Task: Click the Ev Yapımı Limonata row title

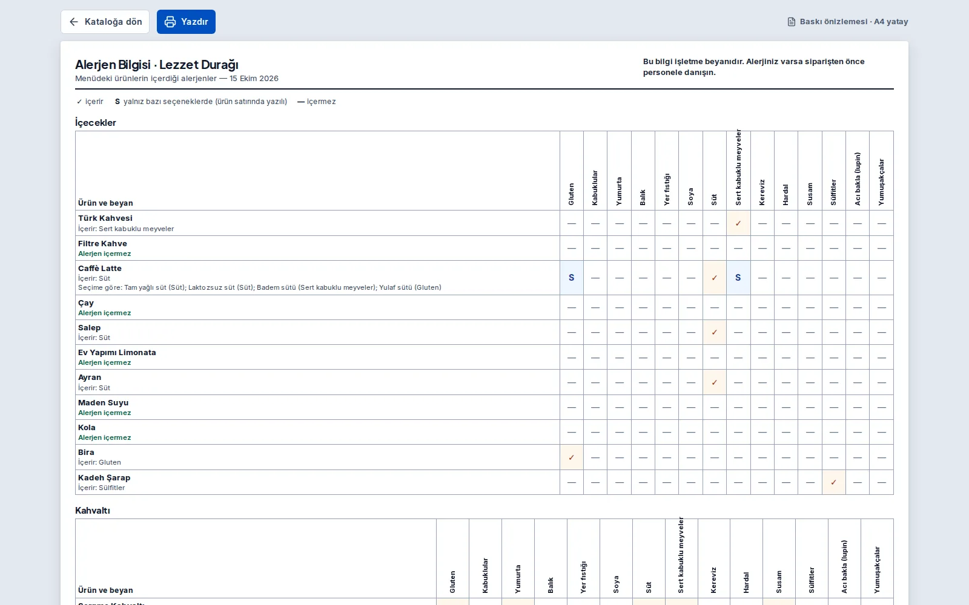Action: pyautogui.click(x=117, y=352)
